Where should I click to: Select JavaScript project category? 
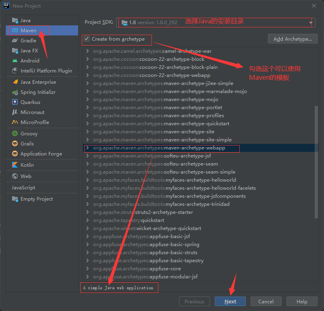[x=23, y=187]
